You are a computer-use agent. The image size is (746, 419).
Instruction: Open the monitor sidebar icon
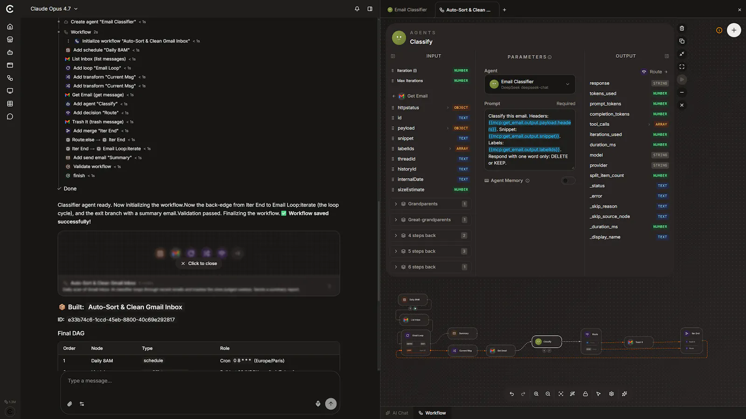(x=10, y=91)
